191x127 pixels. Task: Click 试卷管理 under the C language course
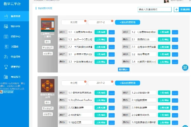(x=47, y=53)
